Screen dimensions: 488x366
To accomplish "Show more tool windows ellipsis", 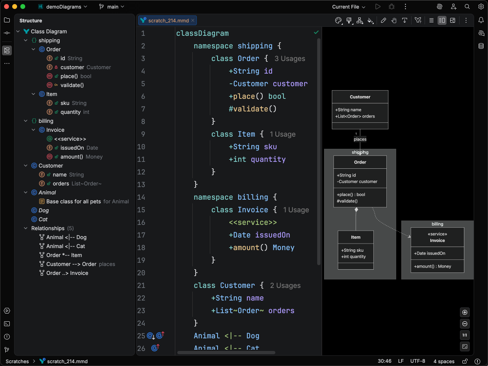I will [x=7, y=63].
